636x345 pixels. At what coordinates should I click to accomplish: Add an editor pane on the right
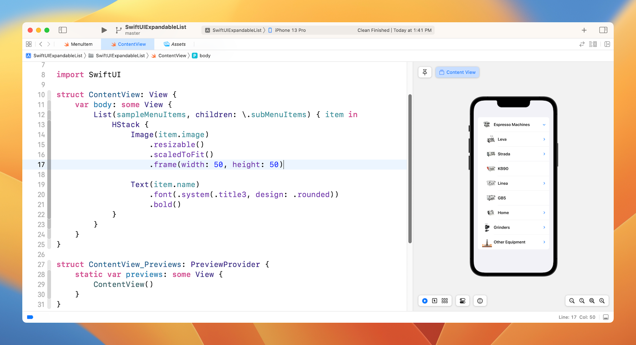coord(607,44)
